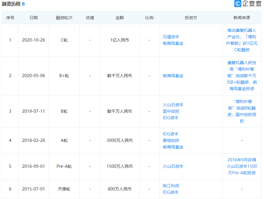Open IDG资本 link in 天使轮 row
This screenshot has width=264, height=199.
(x=171, y=192)
